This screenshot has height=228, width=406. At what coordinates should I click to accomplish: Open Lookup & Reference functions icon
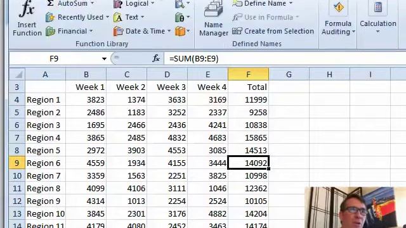182,4
